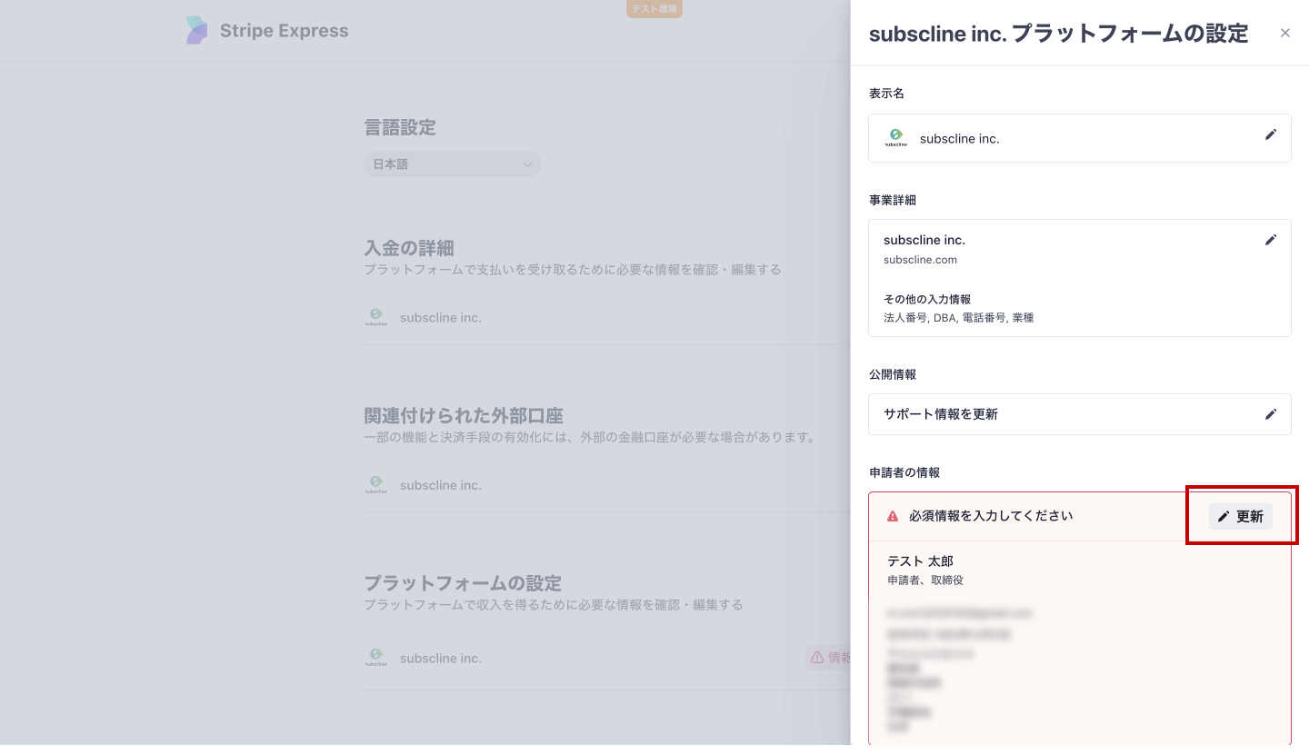
Task: Open subscline inc. under 関連付けられた外部口座
Action: click(x=441, y=485)
